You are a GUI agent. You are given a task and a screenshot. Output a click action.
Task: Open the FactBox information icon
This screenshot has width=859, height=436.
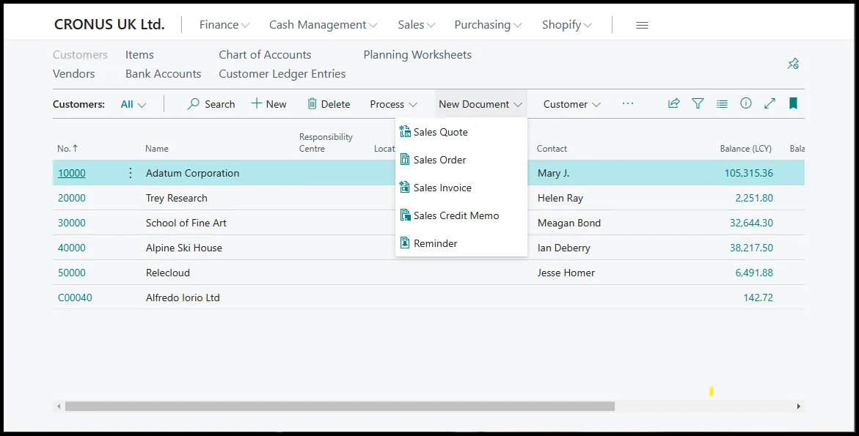(x=745, y=103)
